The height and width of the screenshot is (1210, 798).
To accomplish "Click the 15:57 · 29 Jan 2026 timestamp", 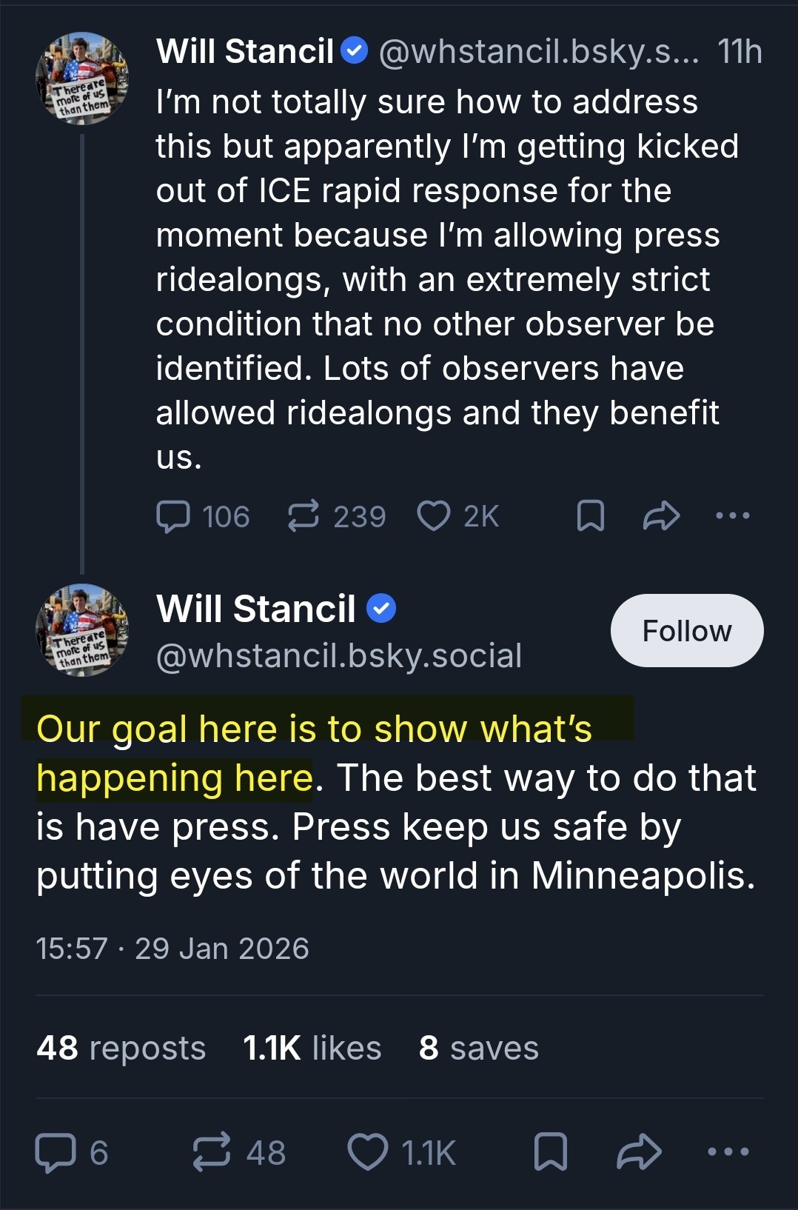I will tap(172, 949).
